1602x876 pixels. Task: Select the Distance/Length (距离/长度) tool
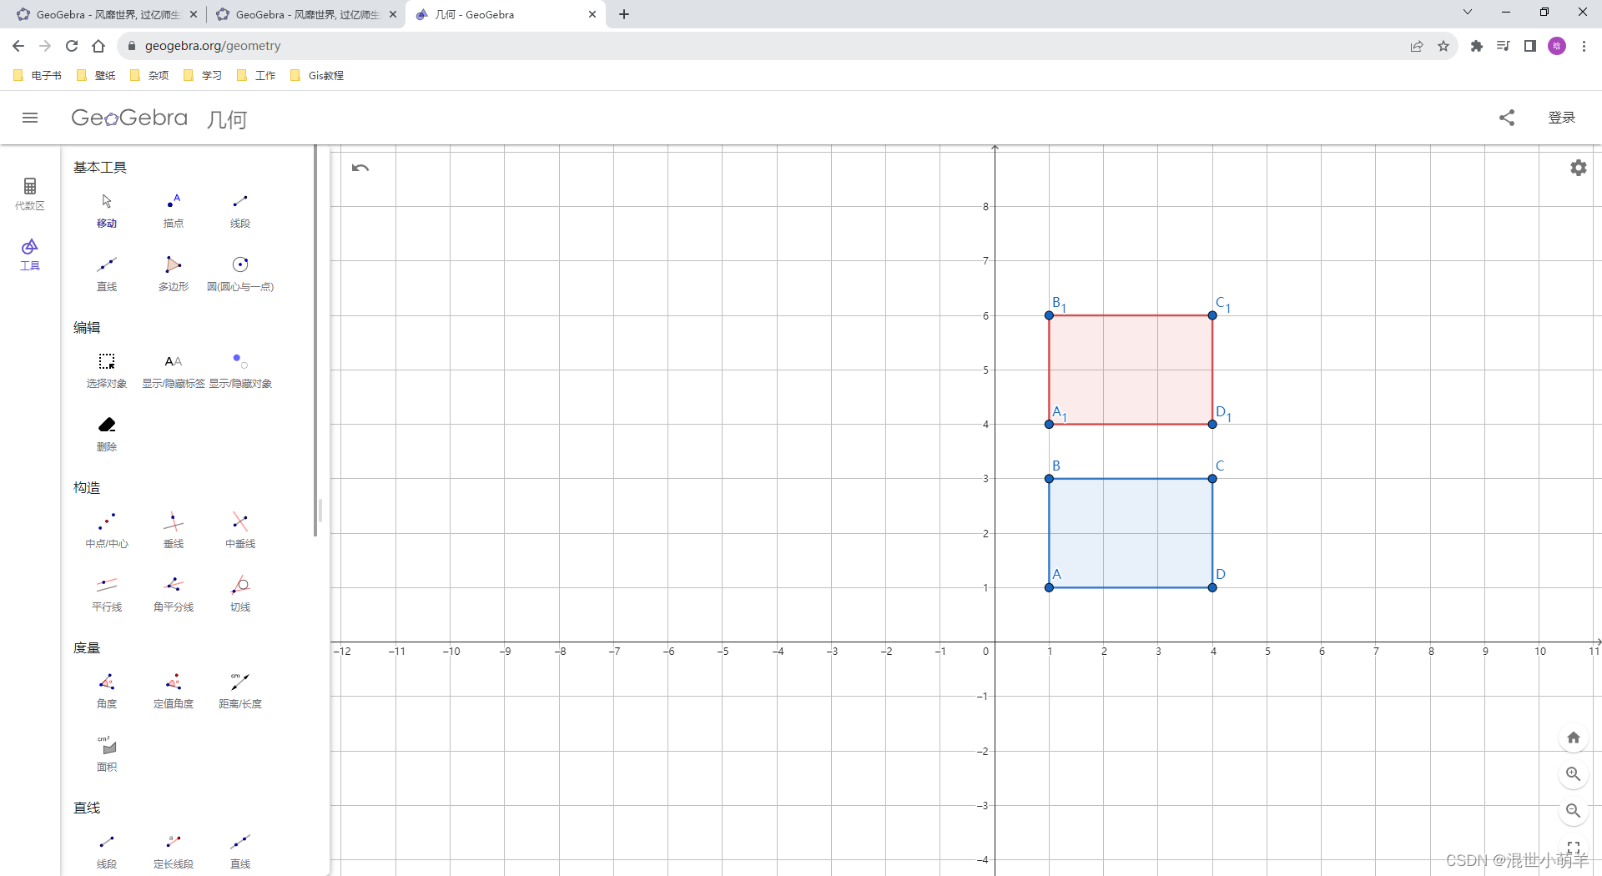click(240, 691)
